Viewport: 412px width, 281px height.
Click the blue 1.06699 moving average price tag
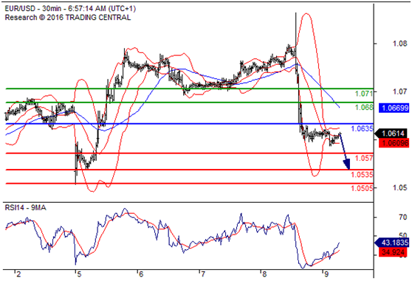(x=394, y=108)
